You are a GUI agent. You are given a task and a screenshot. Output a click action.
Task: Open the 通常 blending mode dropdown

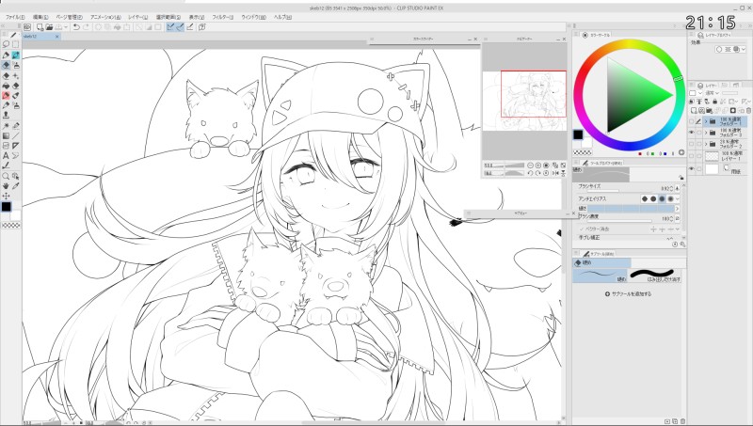click(711, 93)
